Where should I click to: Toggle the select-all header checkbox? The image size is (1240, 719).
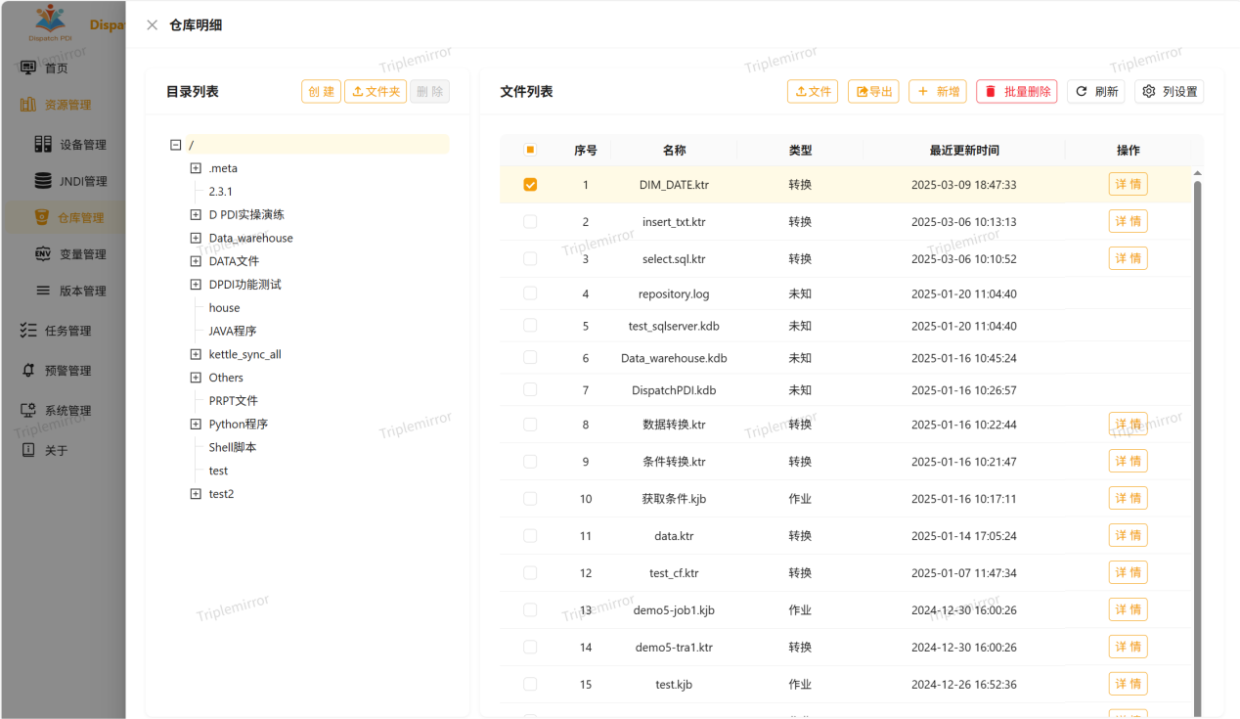530,150
